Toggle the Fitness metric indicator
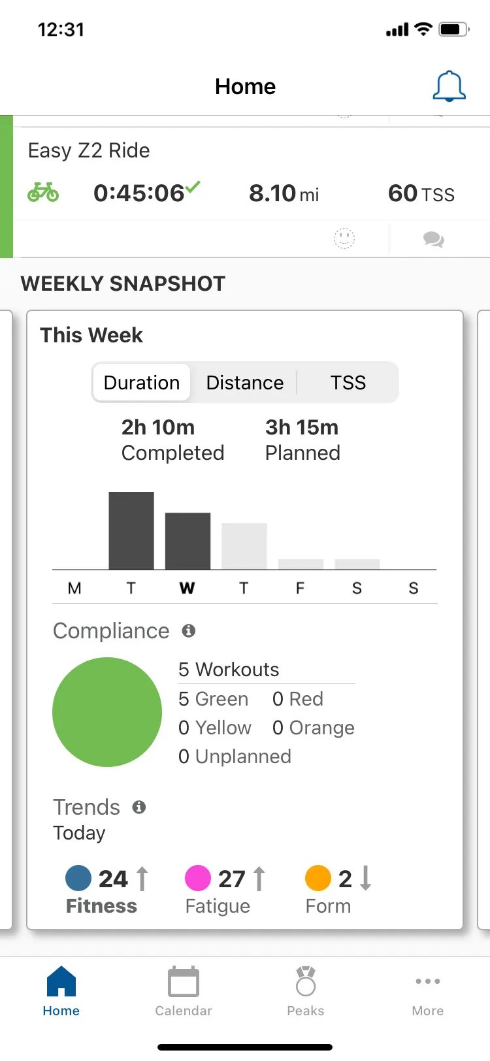 coord(77,878)
